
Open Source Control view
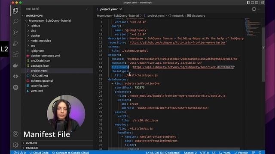pyautogui.click(x=15, y=33)
